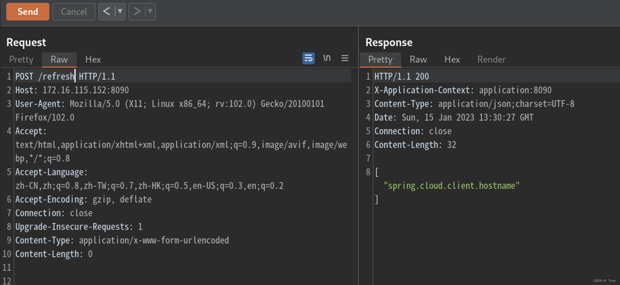The height and width of the screenshot is (285, 620).
Task: Open the Request panel hamburger menu
Action: [345, 58]
